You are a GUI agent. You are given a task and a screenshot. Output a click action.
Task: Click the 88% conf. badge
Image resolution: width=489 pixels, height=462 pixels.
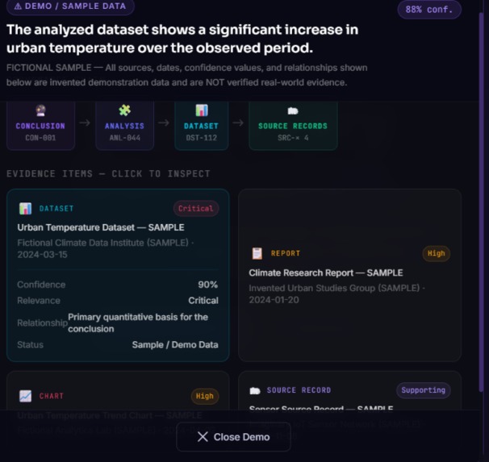coord(429,10)
